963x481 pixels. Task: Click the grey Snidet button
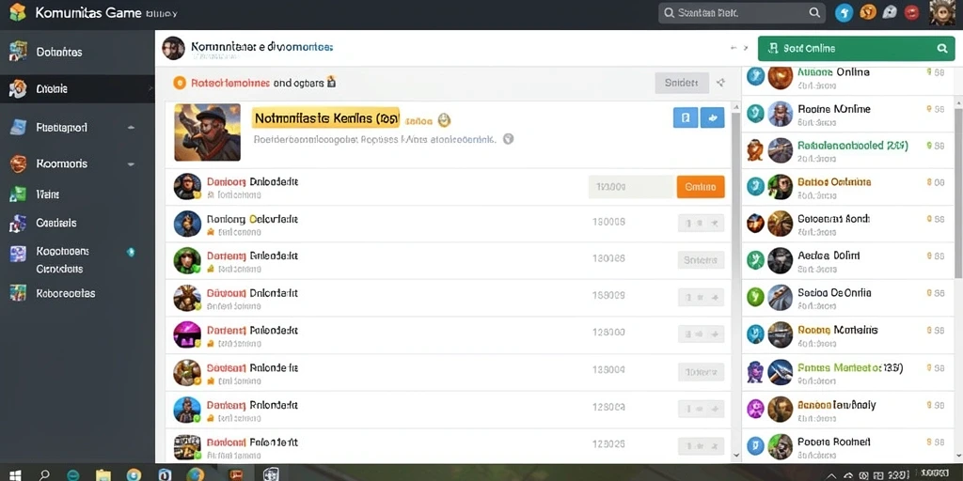click(x=682, y=83)
